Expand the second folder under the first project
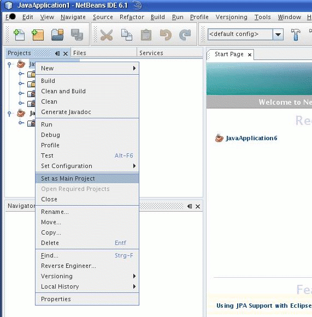Screen dimensions: 312x317 click(21, 83)
